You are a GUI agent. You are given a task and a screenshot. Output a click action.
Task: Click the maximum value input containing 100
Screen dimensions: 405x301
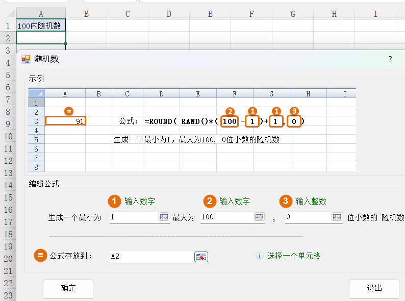pyautogui.click(x=226, y=217)
